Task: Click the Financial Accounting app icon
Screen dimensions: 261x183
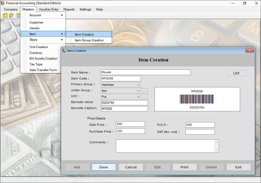Action: pyautogui.click(x=3, y=3)
